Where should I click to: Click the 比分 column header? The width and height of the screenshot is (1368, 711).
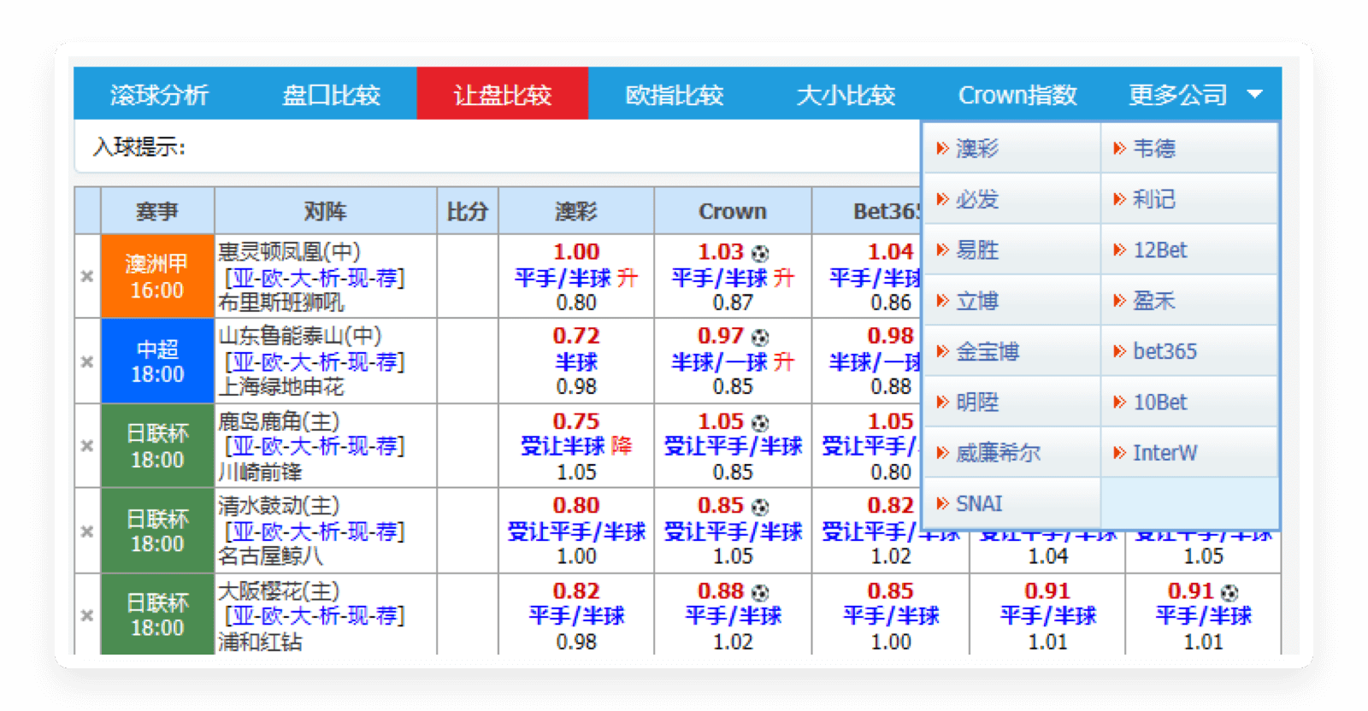pyautogui.click(x=468, y=211)
